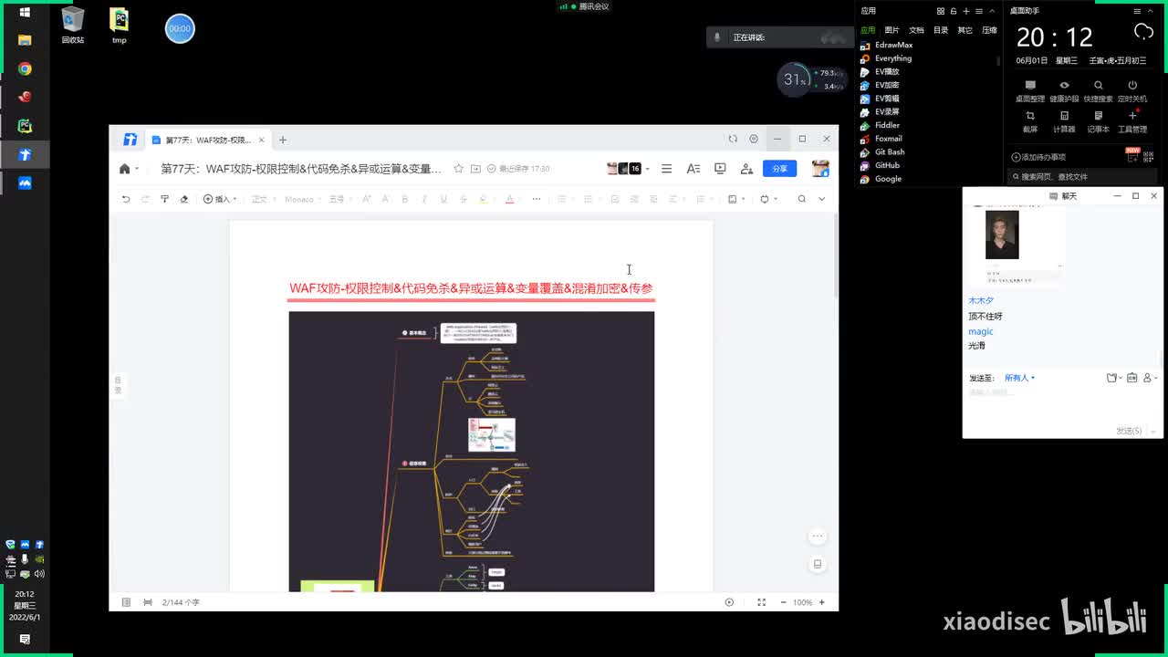Toggle italic formatting
The image size is (1168, 657).
[424, 199]
